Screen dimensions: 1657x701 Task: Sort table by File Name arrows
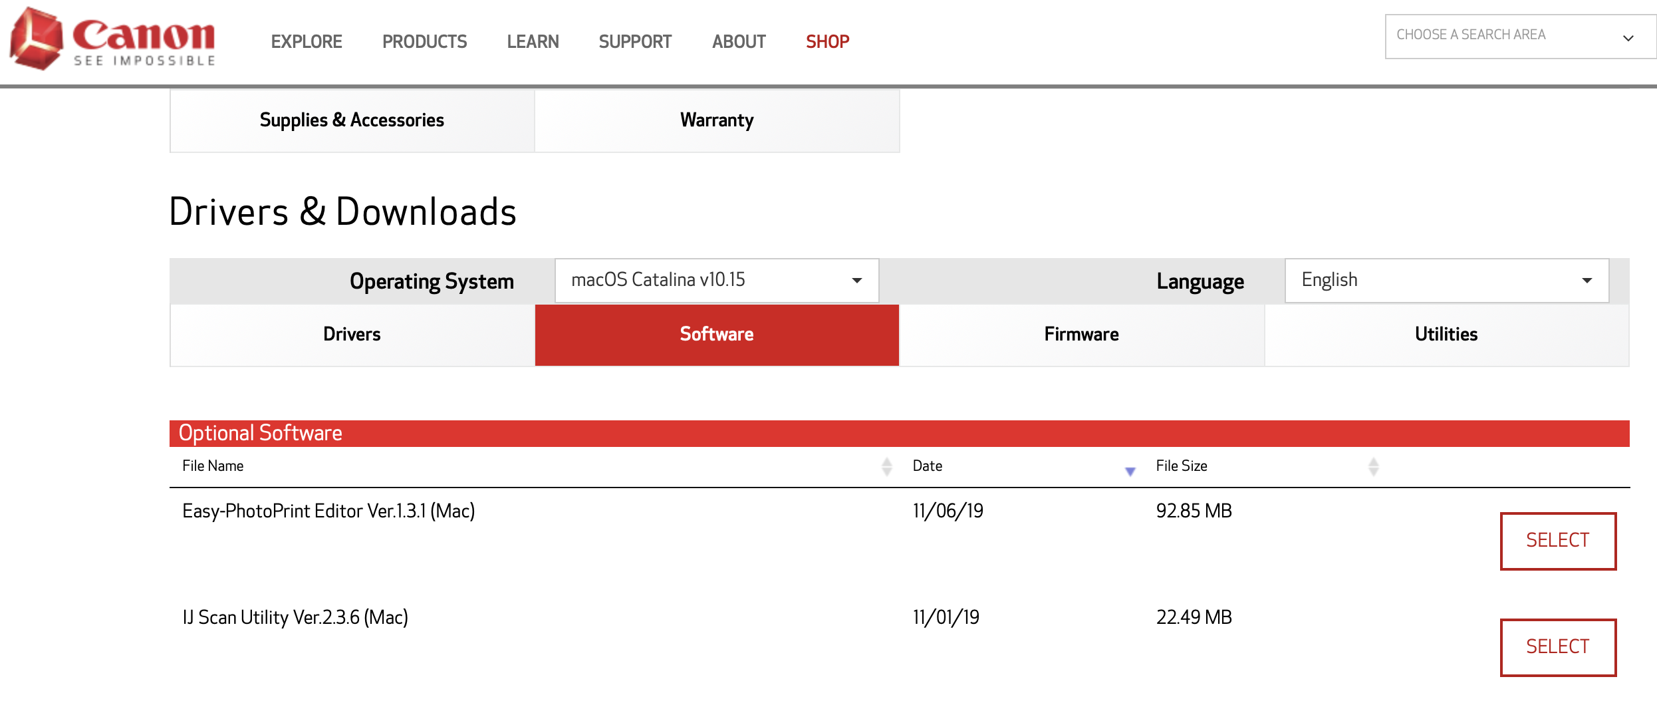[886, 467]
